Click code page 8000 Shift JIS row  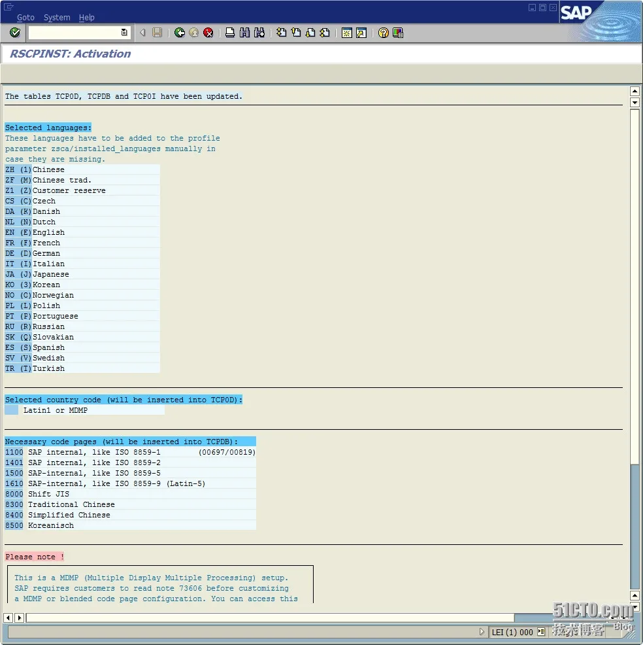(x=130, y=494)
